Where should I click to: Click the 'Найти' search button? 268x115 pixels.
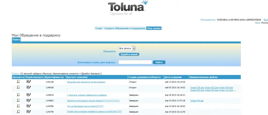click(159, 62)
